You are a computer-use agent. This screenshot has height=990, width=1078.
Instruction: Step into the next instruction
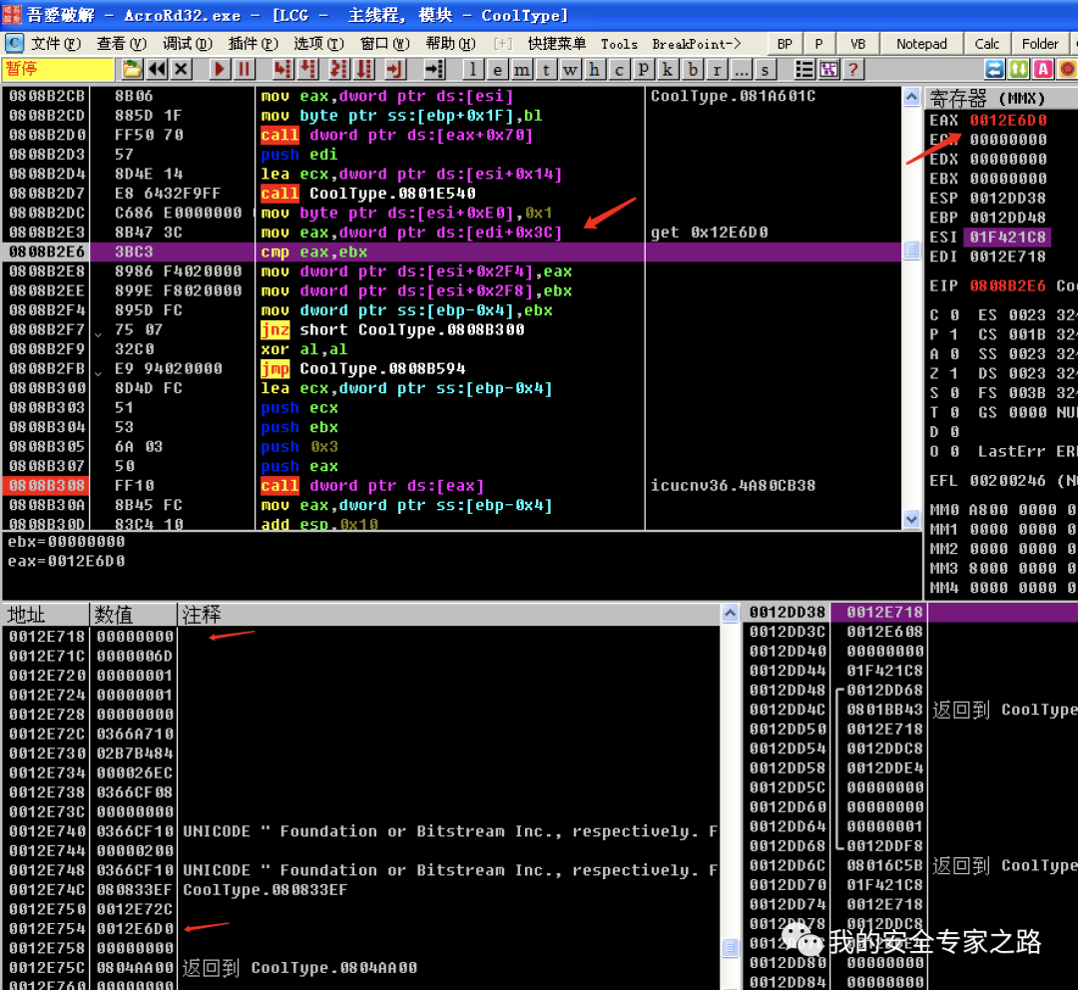pos(280,69)
